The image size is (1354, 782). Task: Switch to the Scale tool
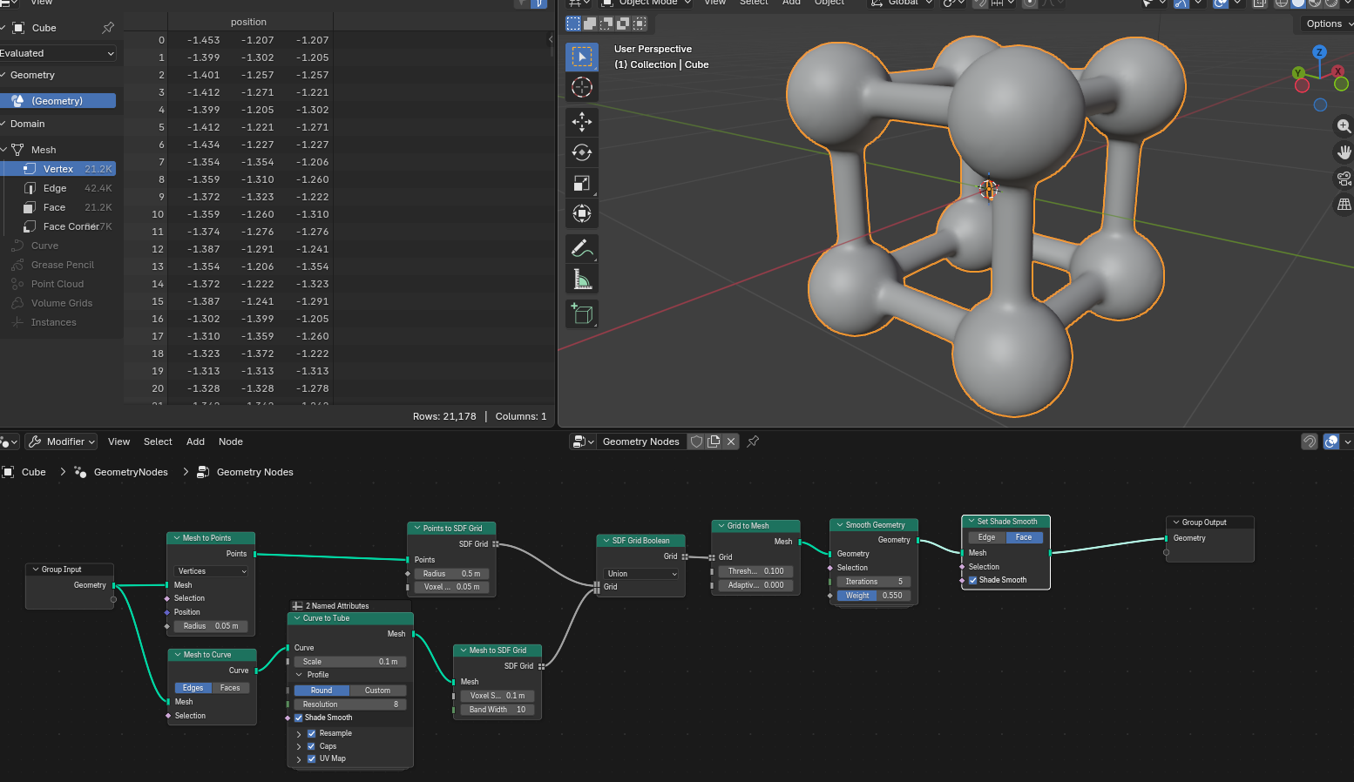(582, 183)
